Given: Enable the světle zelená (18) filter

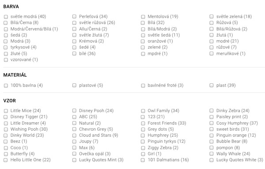Looking at the screenshot, I should pyautogui.click(x=212, y=16).
